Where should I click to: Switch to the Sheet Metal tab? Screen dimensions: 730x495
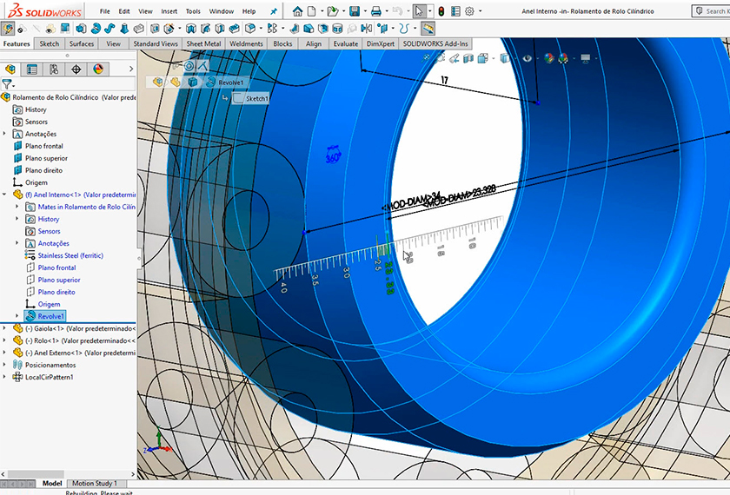(203, 43)
